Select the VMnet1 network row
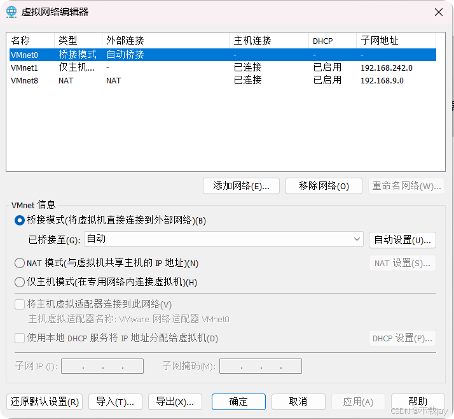454x419 pixels. pyautogui.click(x=223, y=67)
